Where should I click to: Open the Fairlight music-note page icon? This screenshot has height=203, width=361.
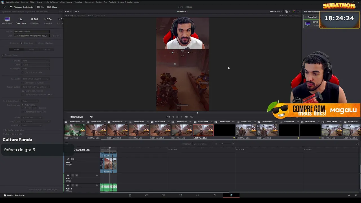(x=214, y=195)
